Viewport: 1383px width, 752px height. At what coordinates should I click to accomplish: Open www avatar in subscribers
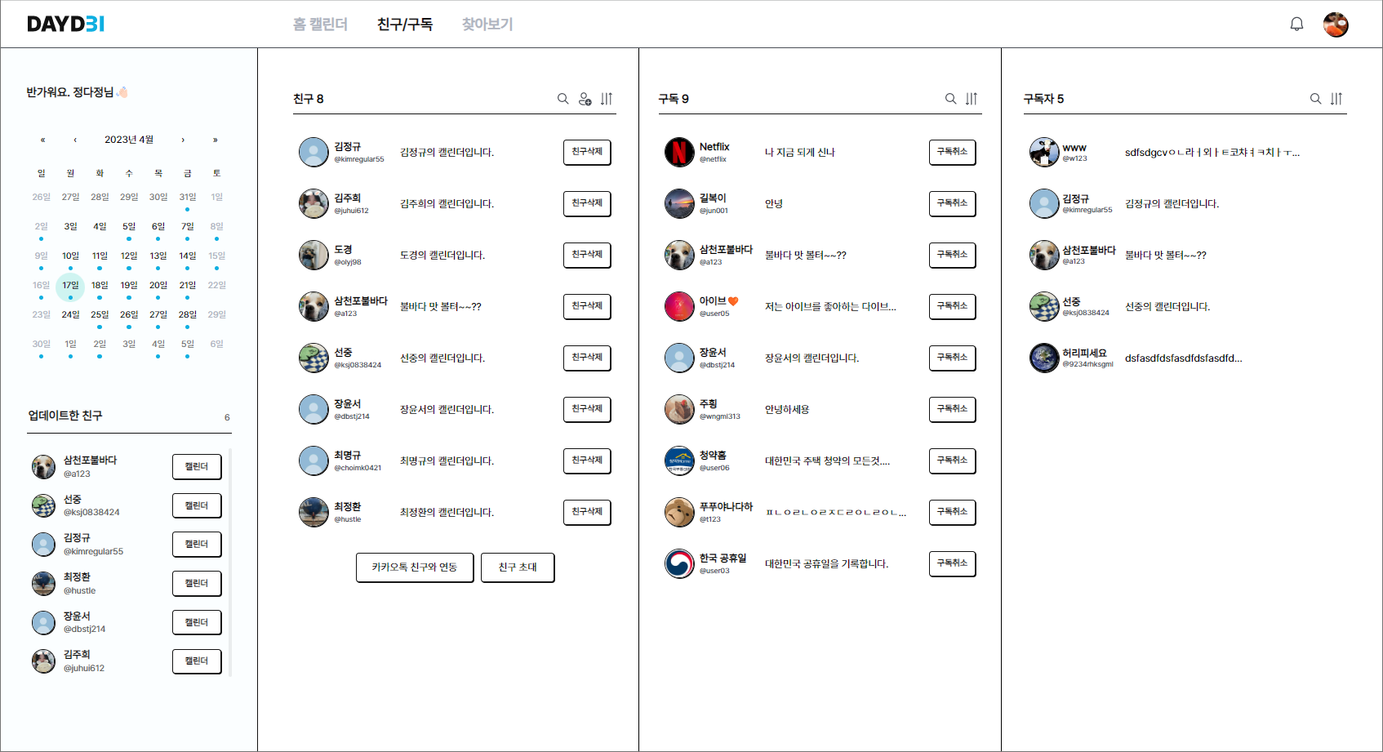(x=1044, y=152)
